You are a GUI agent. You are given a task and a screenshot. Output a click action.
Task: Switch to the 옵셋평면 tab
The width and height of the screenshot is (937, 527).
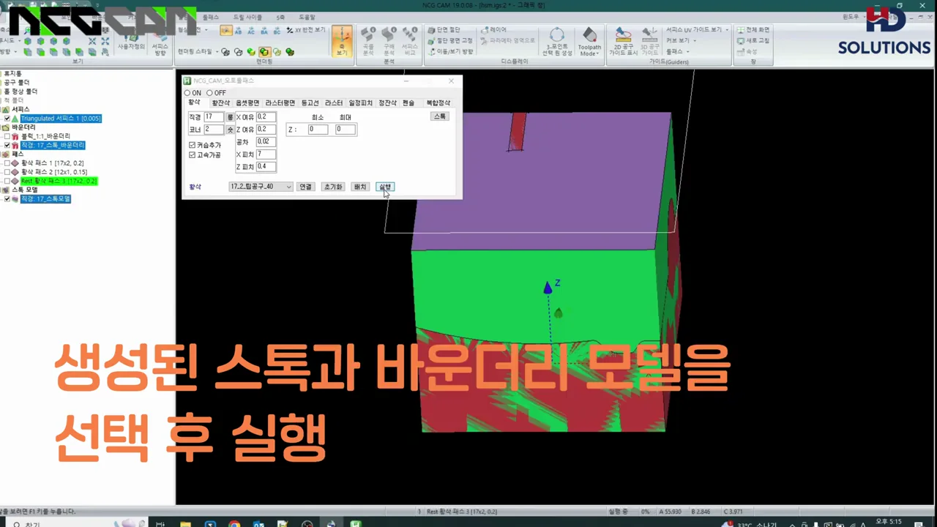click(x=247, y=103)
